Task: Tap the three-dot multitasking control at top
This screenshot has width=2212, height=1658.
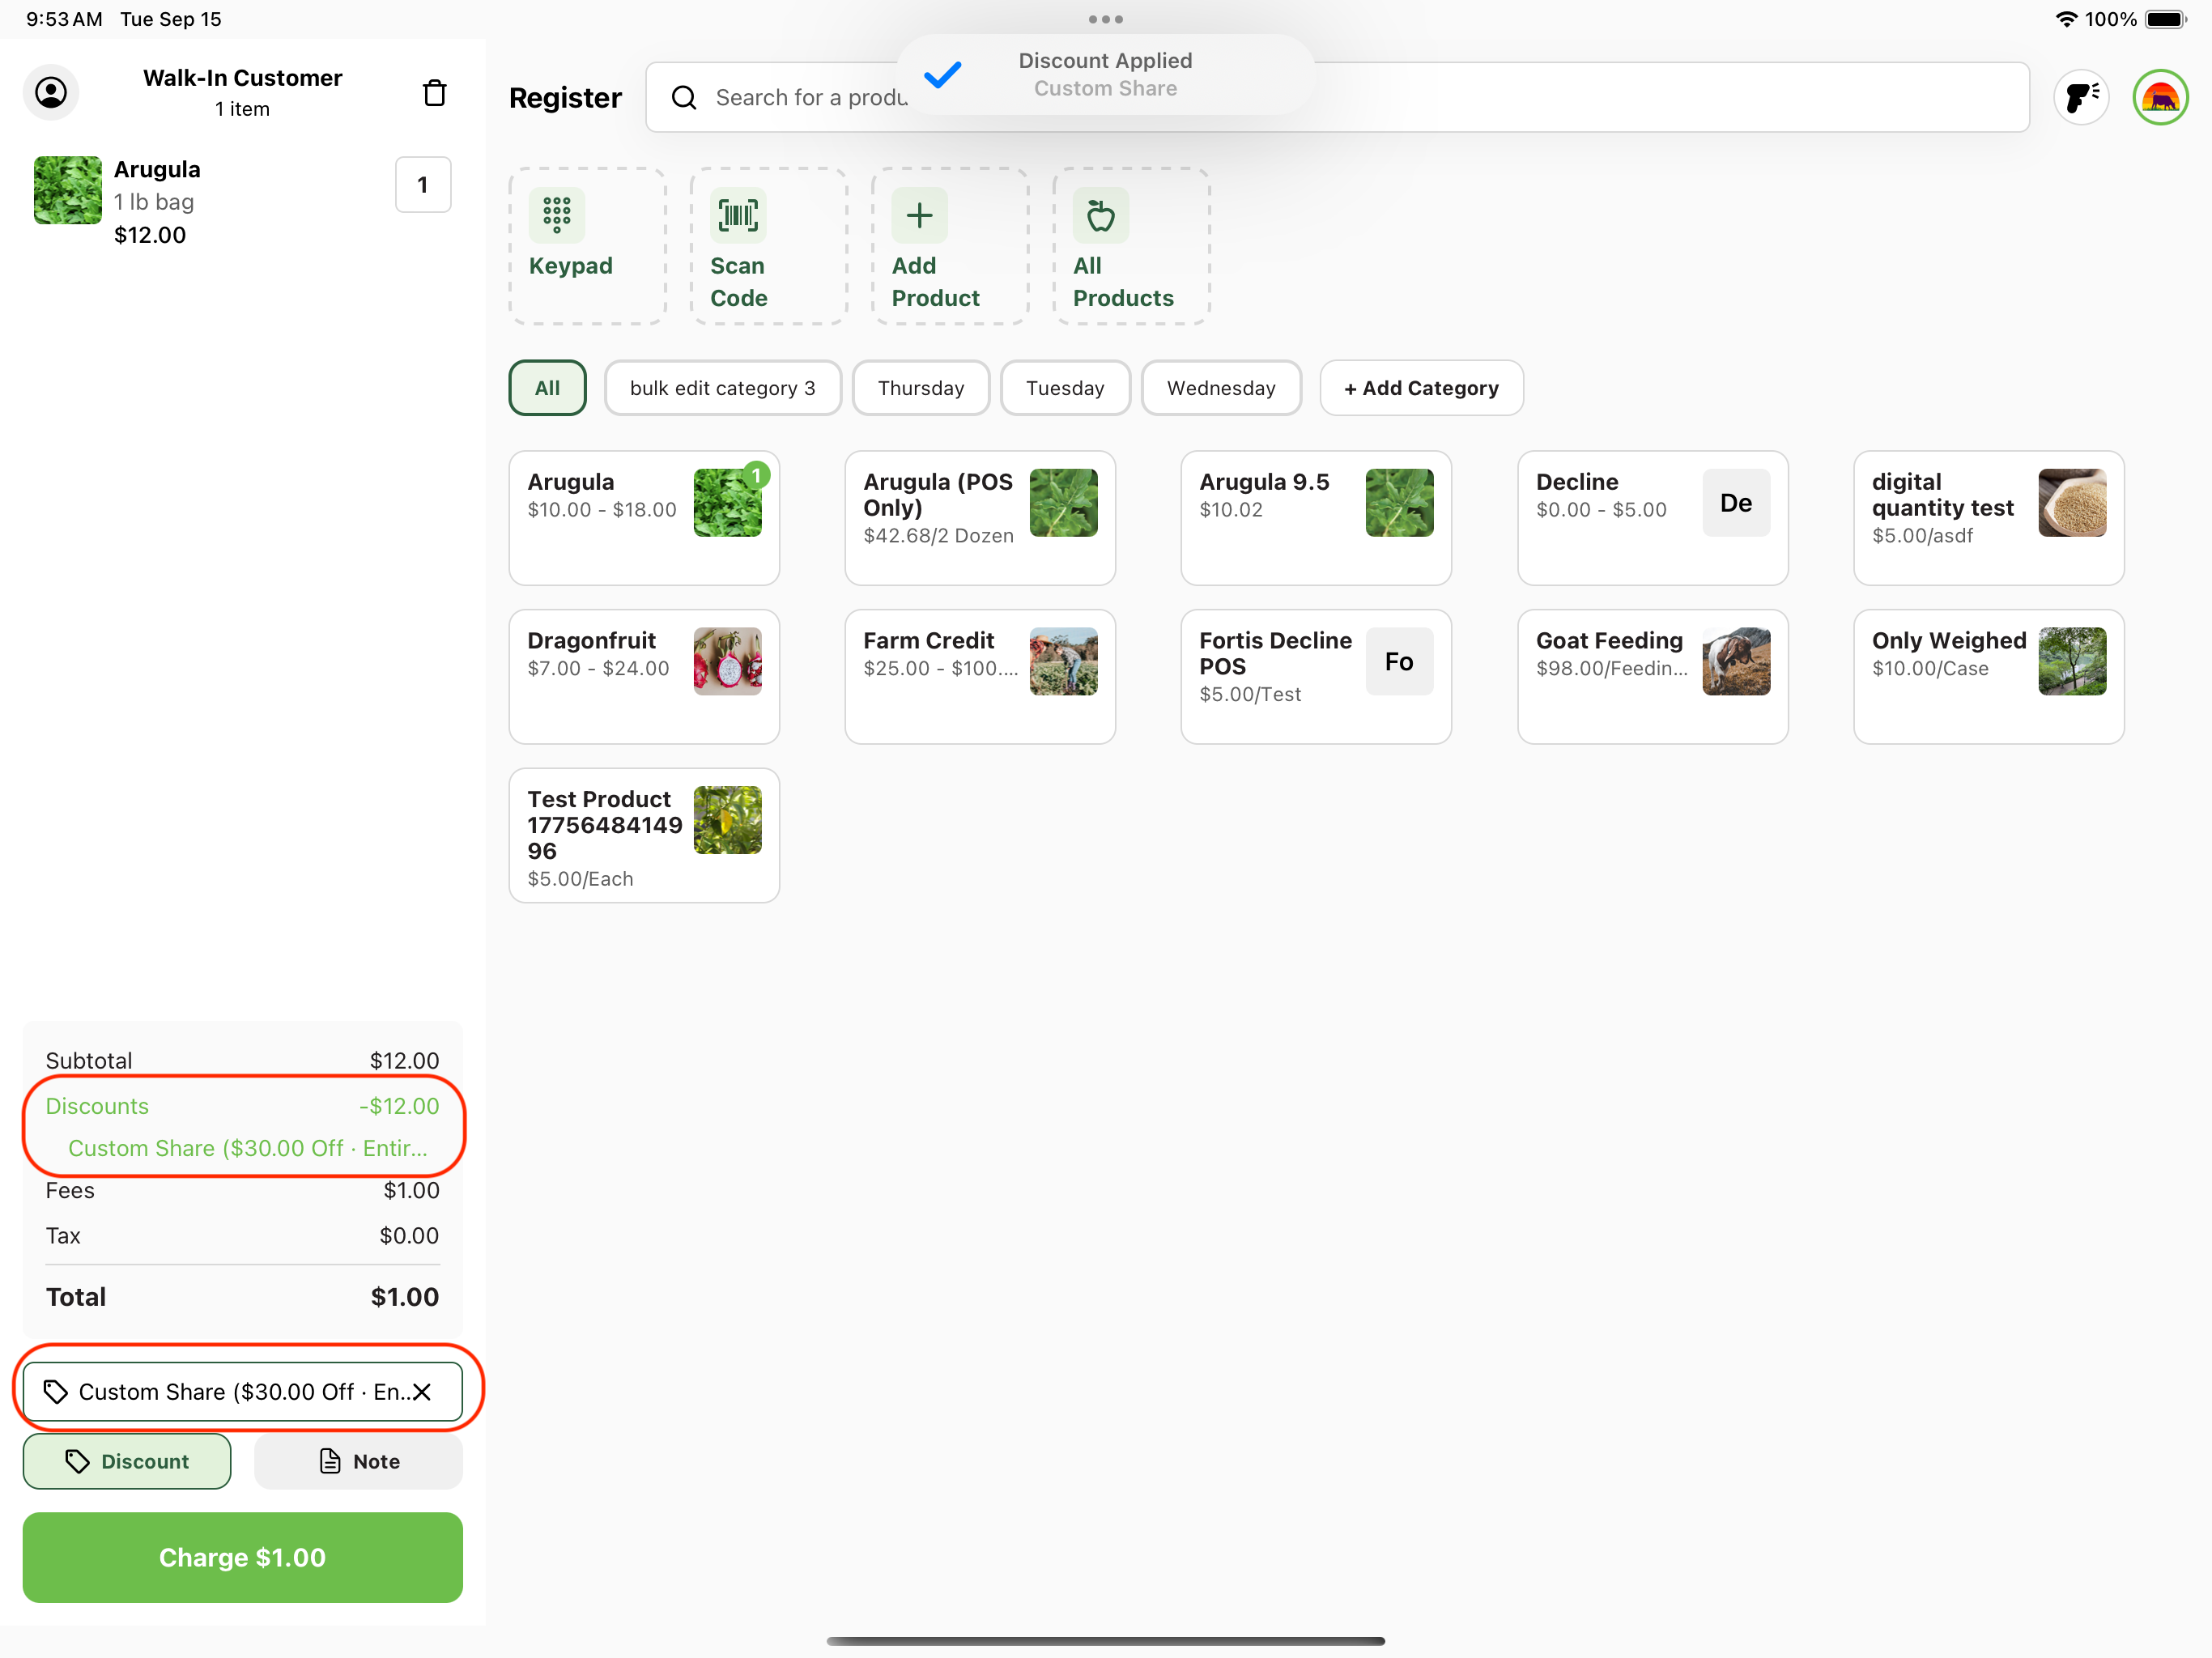Action: (x=1105, y=19)
